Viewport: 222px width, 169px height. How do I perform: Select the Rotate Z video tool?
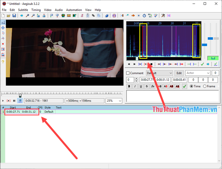point(3,33)
